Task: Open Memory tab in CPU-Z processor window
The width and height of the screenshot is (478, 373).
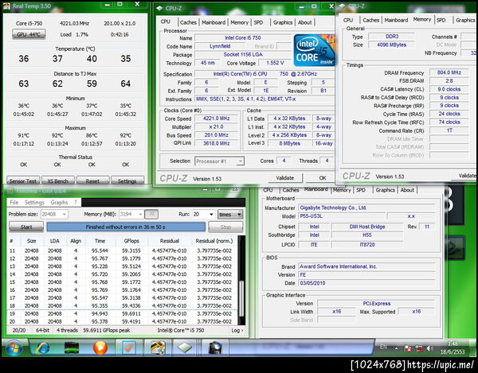Action: [239, 22]
